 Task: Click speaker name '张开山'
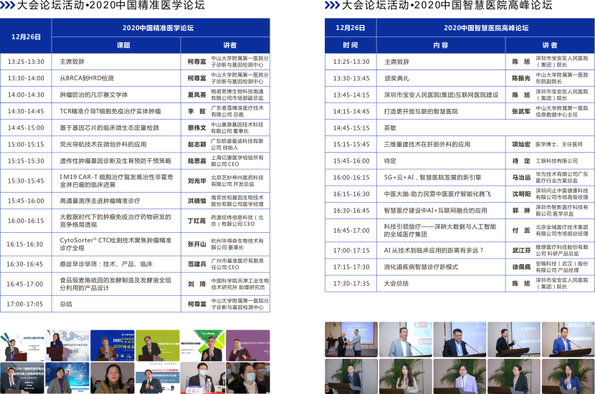point(197,244)
